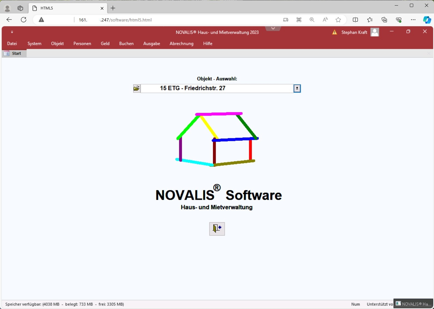
Task: Select the browser address bar URL
Action: click(x=115, y=20)
